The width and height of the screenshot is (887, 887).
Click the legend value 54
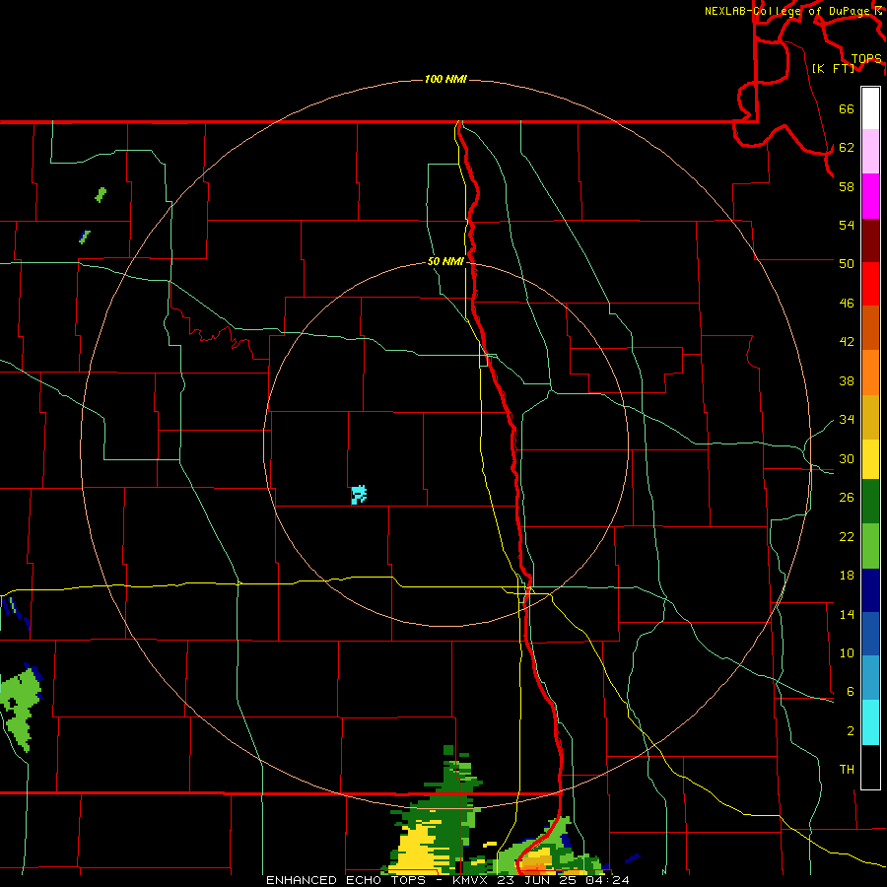[x=847, y=225]
